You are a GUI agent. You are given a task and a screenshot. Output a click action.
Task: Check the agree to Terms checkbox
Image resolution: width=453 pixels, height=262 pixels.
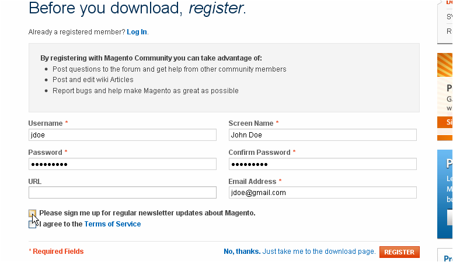click(32, 224)
